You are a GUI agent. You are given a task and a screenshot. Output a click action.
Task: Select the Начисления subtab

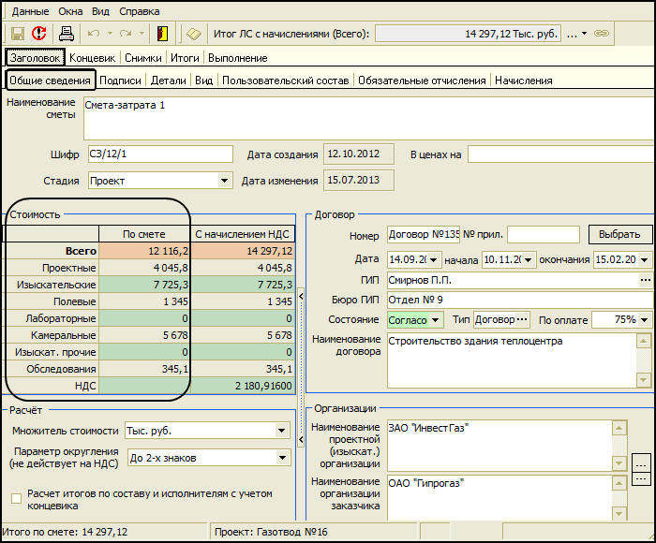(523, 81)
